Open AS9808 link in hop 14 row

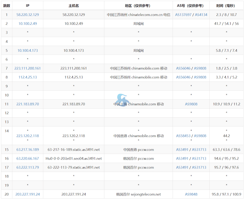coord(200,136)
